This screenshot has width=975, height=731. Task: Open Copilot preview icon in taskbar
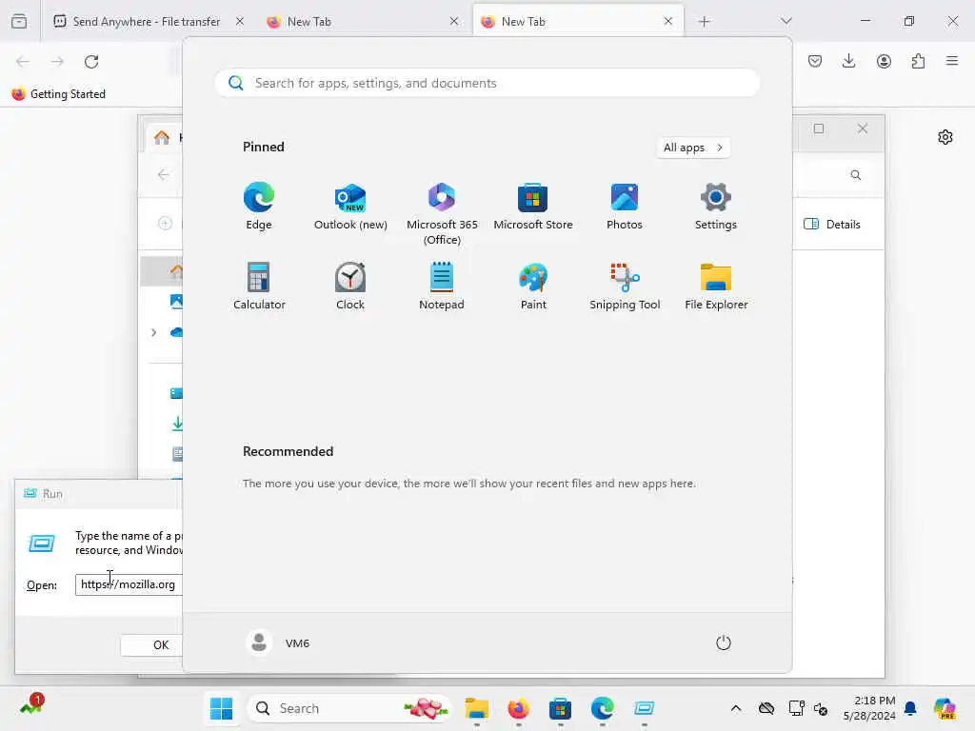coord(945,708)
